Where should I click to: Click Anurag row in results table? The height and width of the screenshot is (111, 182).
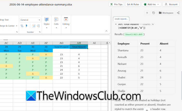point(145,71)
